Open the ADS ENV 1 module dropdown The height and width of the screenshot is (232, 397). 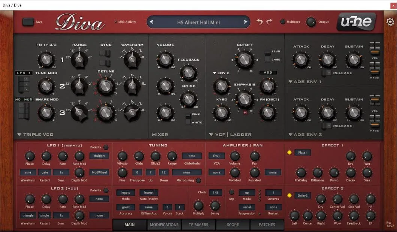point(290,82)
